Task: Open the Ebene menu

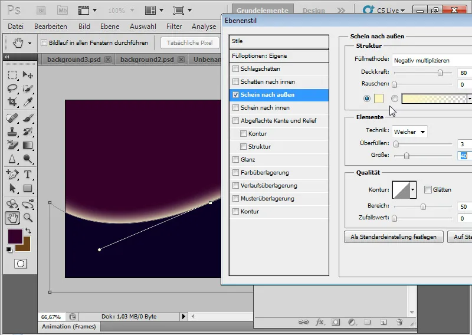Action: [x=110, y=27]
